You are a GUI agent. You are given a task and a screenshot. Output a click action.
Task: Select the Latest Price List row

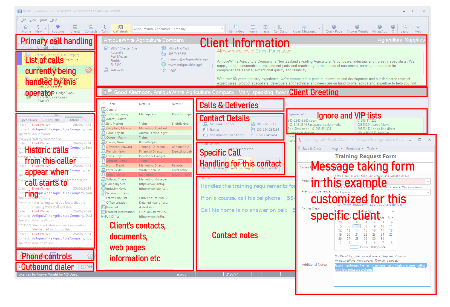(146, 198)
